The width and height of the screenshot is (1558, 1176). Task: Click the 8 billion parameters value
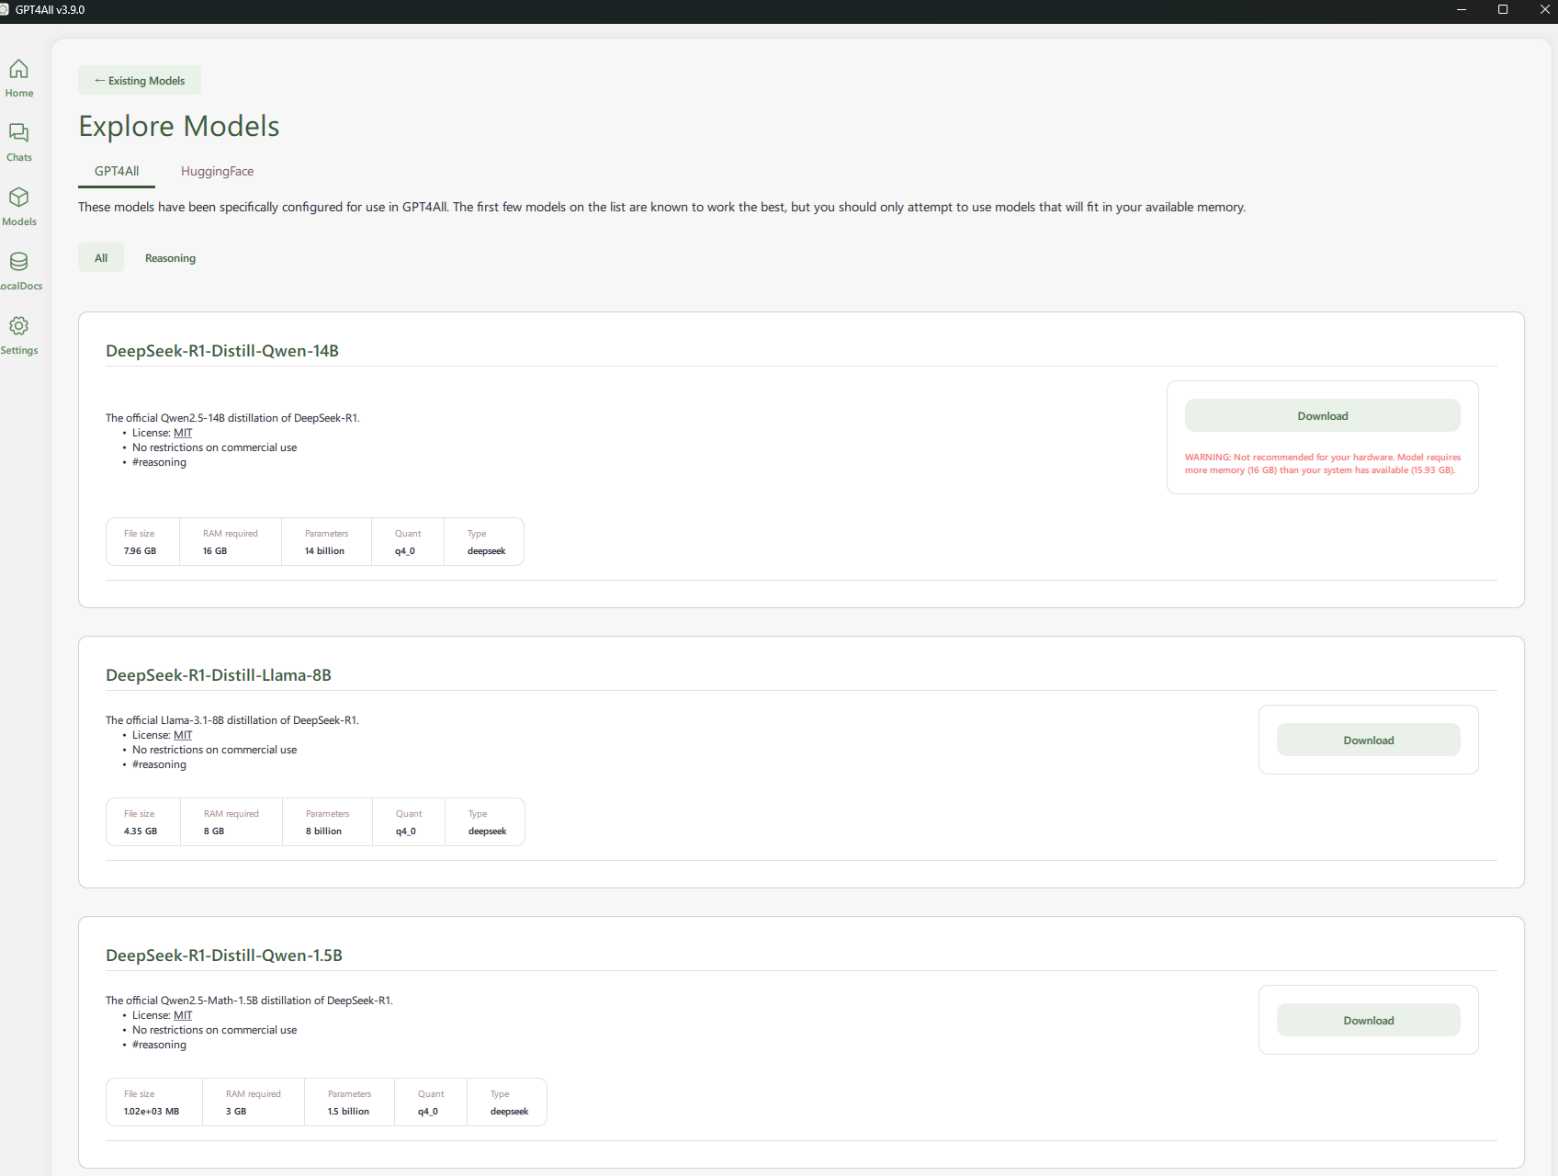323,831
